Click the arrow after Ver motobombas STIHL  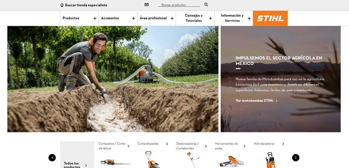click(x=277, y=101)
